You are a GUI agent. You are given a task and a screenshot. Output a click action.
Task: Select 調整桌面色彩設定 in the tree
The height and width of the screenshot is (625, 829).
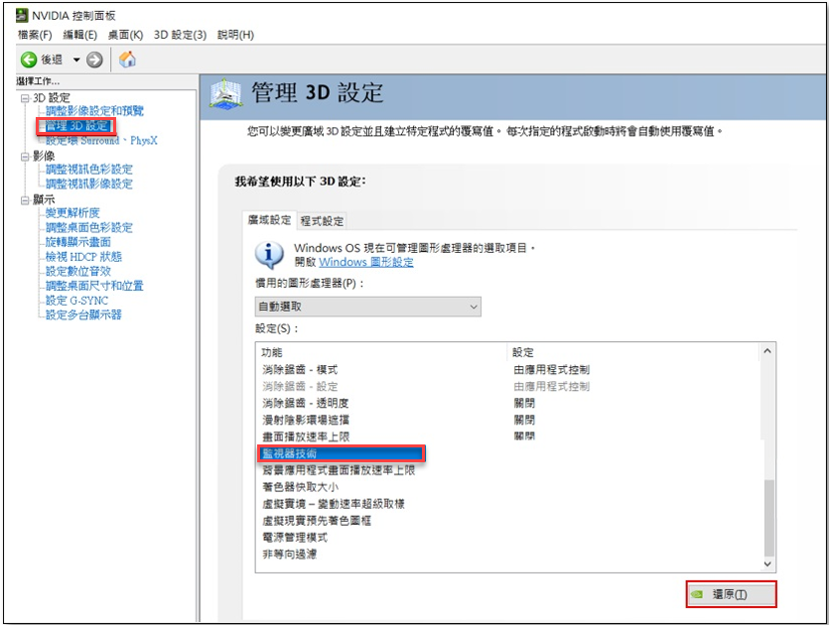pos(88,228)
